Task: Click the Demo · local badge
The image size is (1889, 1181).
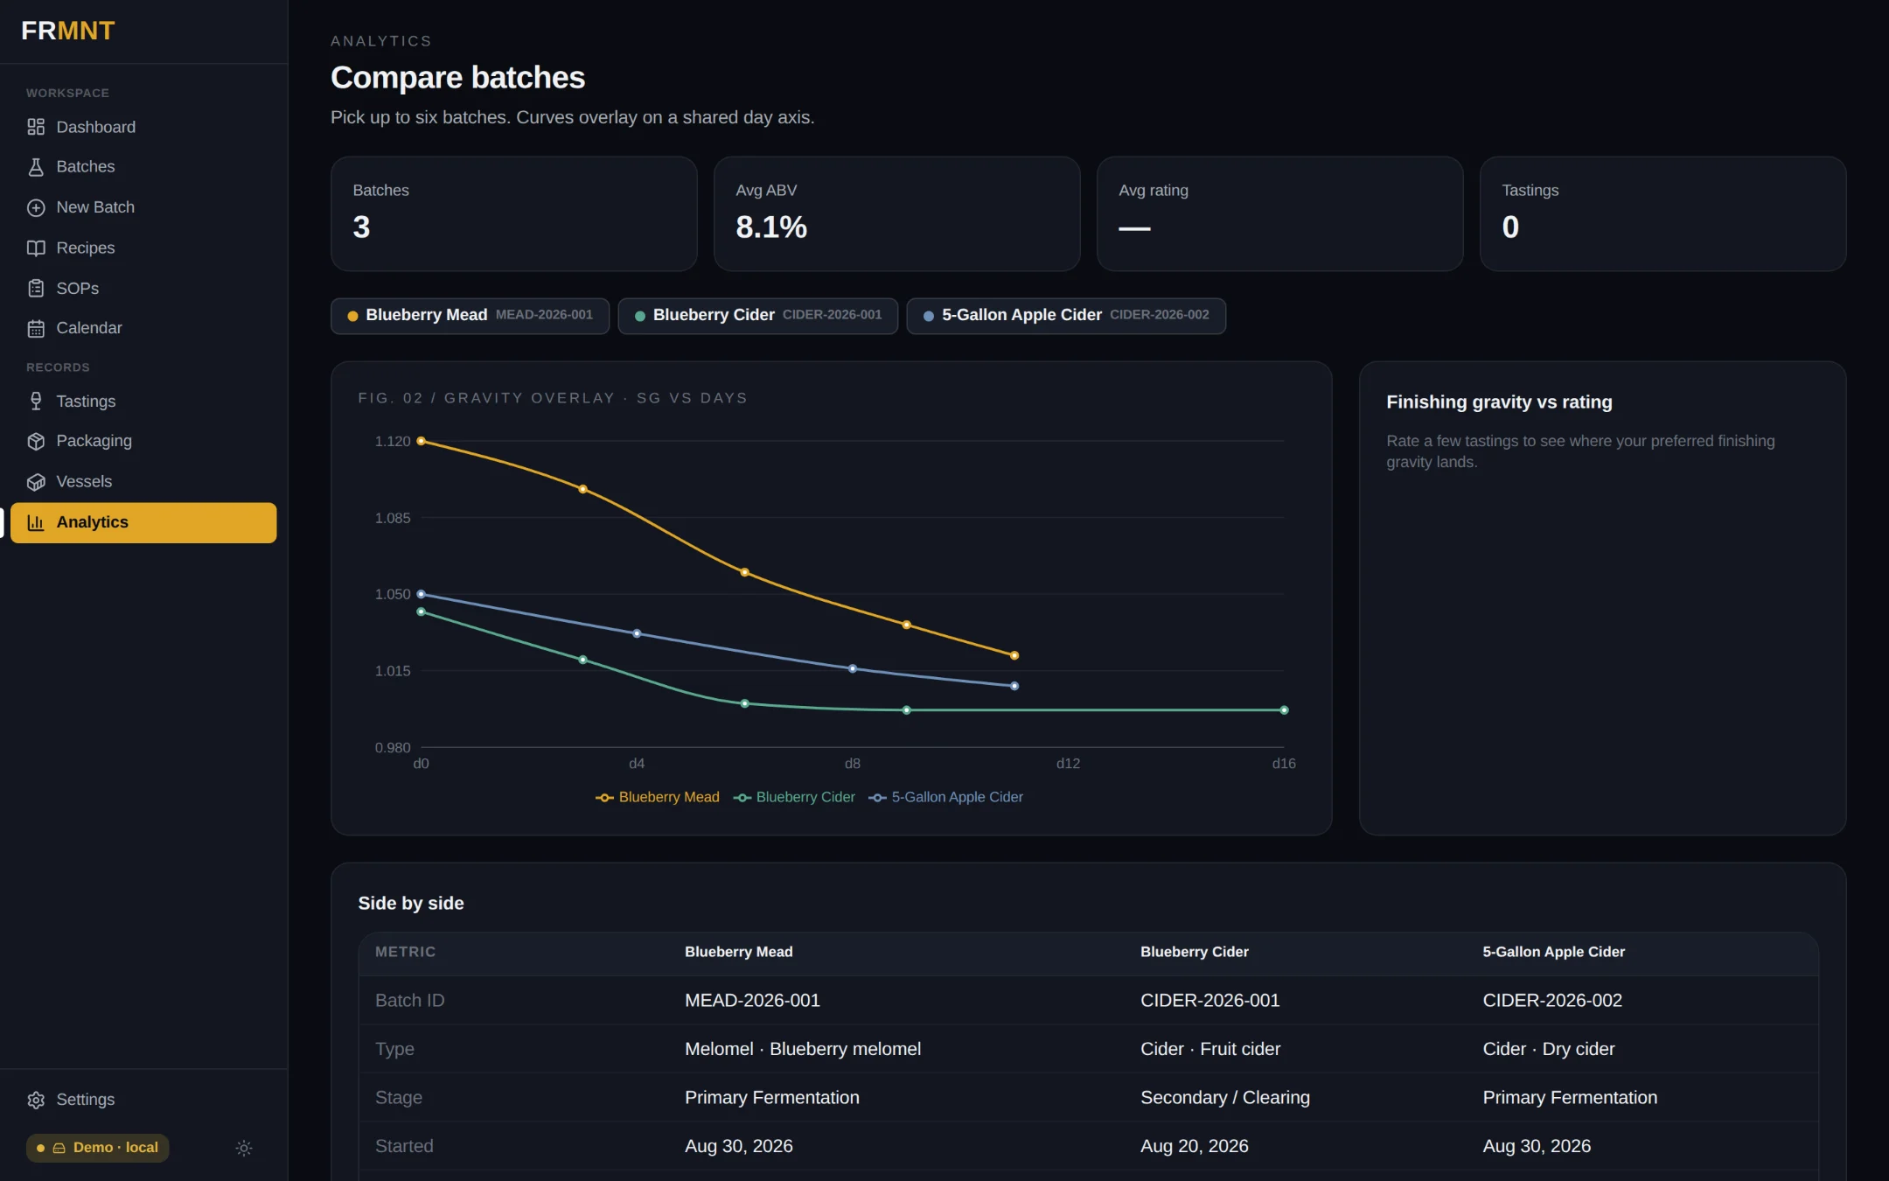Action: click(98, 1148)
